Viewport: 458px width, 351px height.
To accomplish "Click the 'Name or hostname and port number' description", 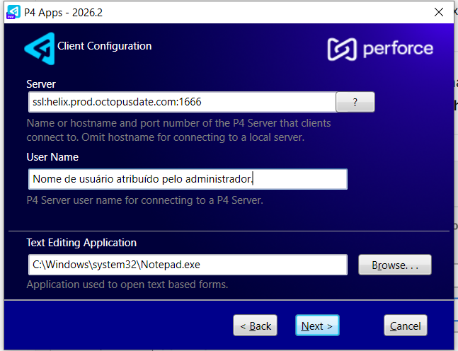I will pos(178,130).
